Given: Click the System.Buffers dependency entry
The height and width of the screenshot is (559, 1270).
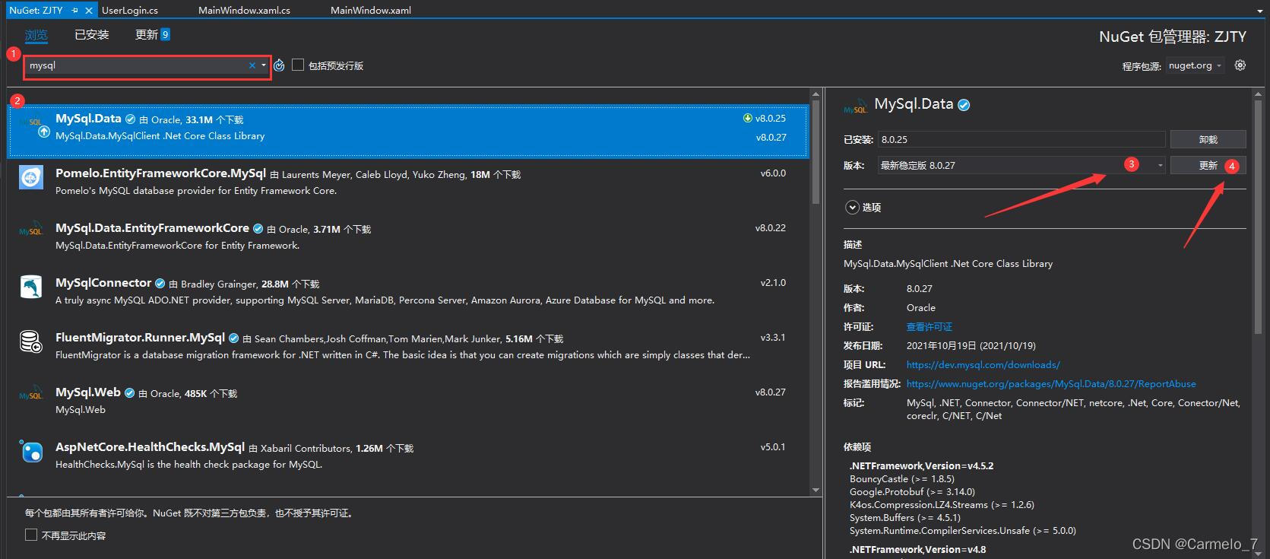Looking at the screenshot, I should 904,518.
